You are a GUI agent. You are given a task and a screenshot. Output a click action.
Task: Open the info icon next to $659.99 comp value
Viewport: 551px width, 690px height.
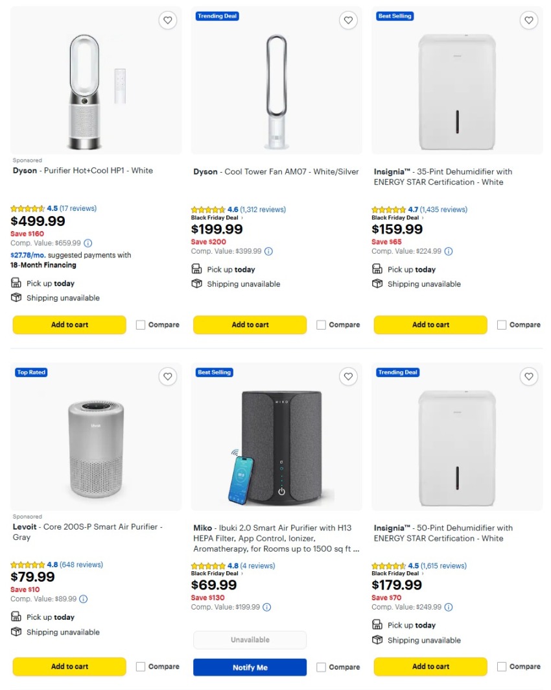point(88,243)
